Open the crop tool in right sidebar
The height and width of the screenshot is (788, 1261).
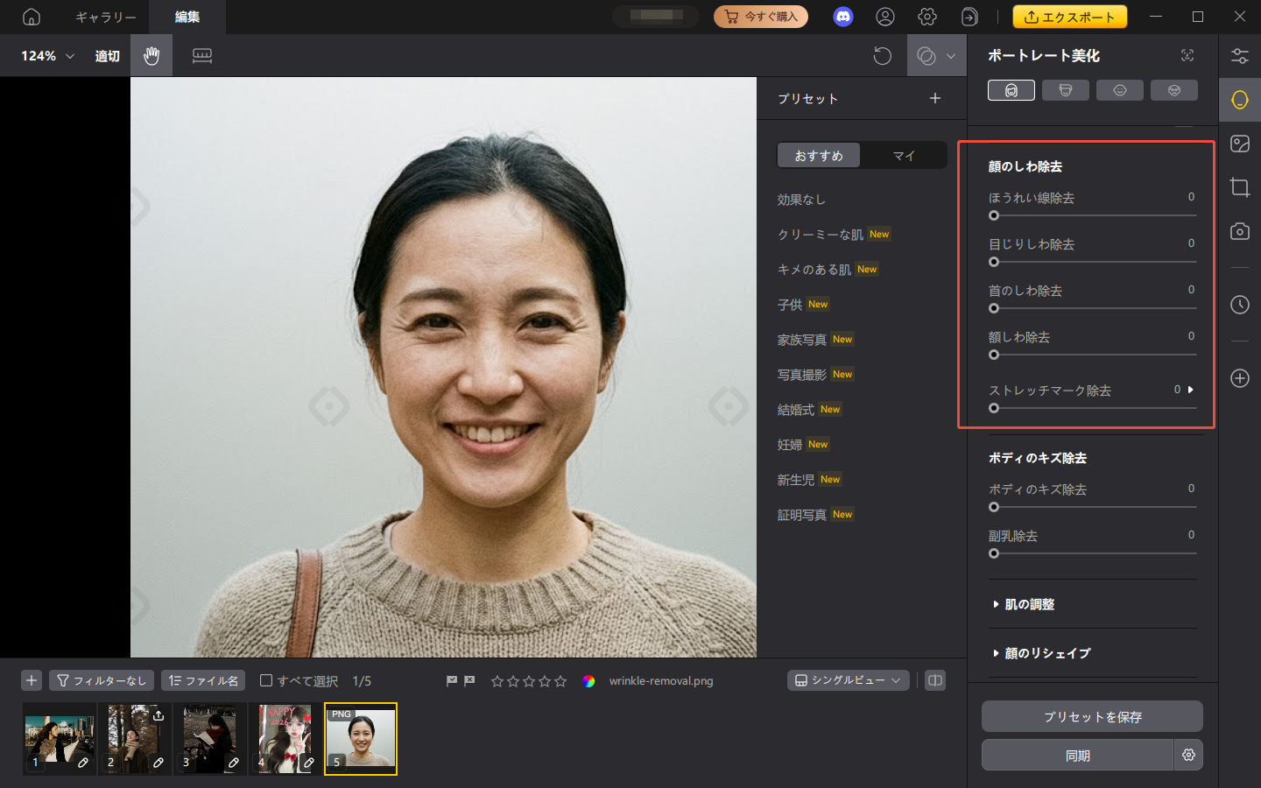1239,187
